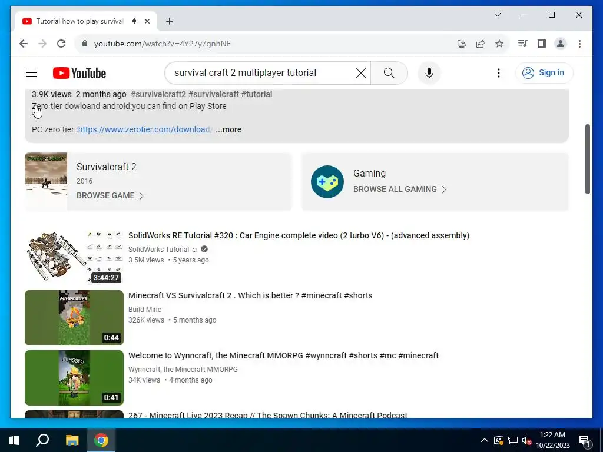Clear the search box with X icon
603x452 pixels.
[x=361, y=72]
